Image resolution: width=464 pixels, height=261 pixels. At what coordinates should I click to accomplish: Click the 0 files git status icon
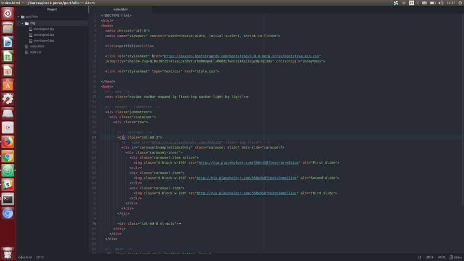tap(456, 258)
